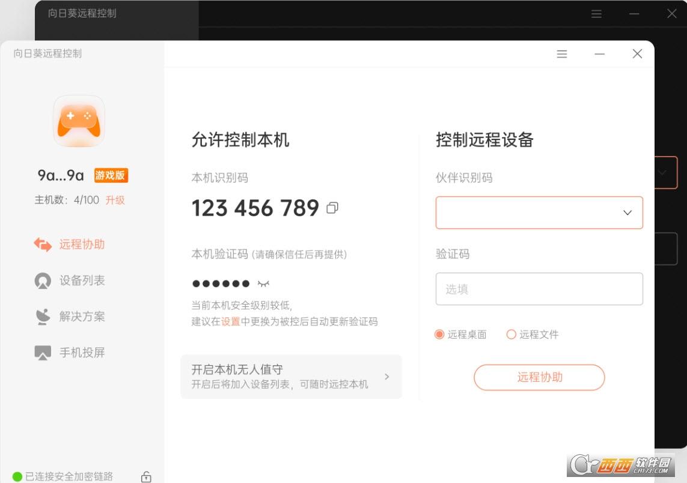Close the background dark window

pos(671,14)
